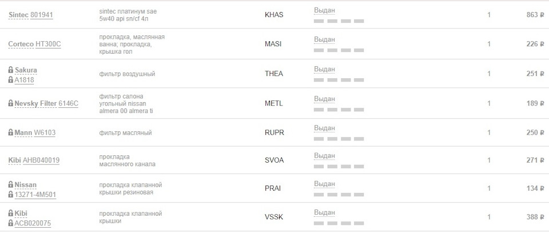Click the Выдан status in RUPR row
Image resolution: width=549 pixels, height=234 pixels.
click(324, 128)
